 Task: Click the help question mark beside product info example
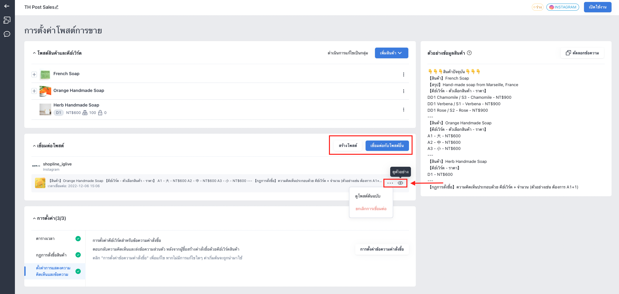coord(469,53)
